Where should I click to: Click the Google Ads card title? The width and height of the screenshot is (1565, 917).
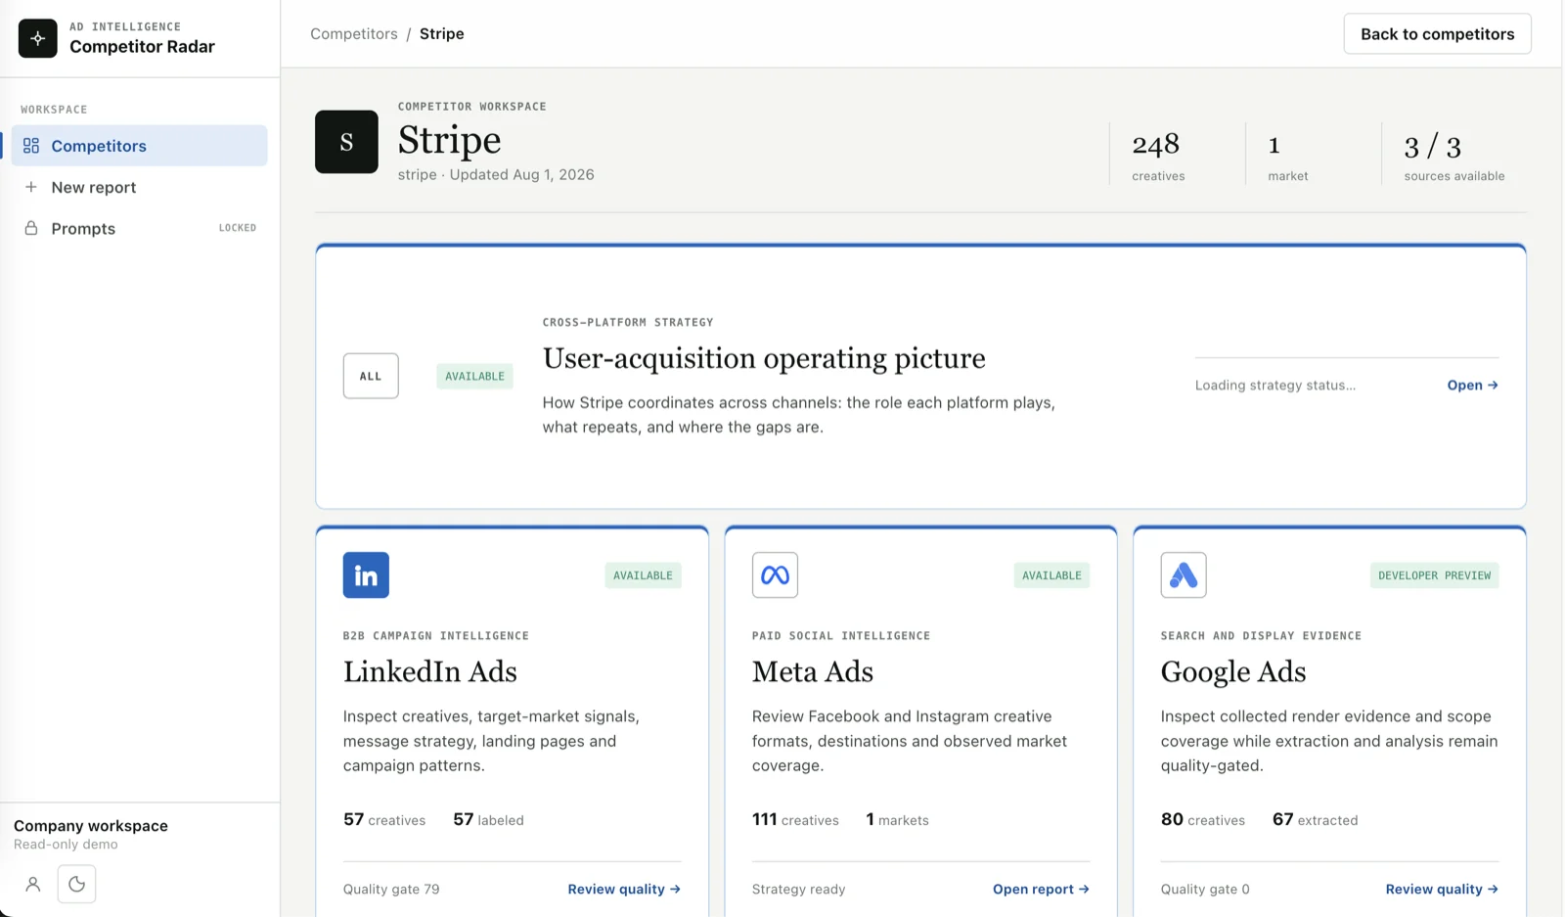pos(1232,672)
